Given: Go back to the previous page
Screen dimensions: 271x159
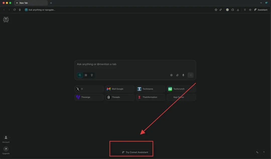Looking at the screenshot, I should click(4, 10).
